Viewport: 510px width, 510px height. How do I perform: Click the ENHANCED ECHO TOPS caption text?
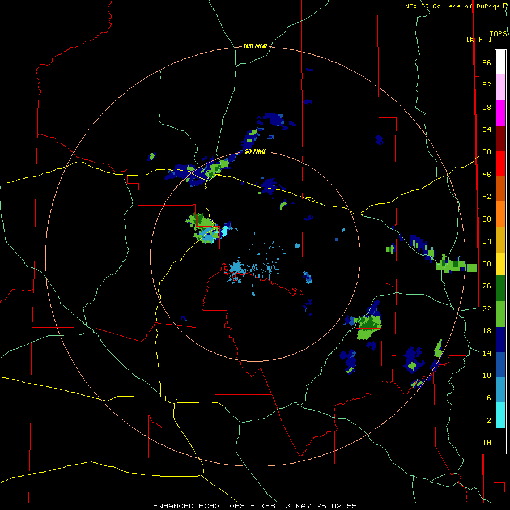tap(199, 506)
